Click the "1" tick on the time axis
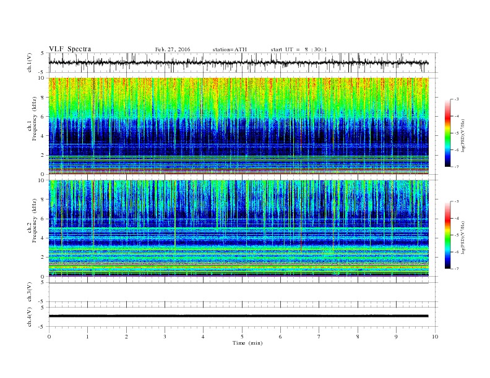This screenshot has height=378, width=490. coord(87,337)
